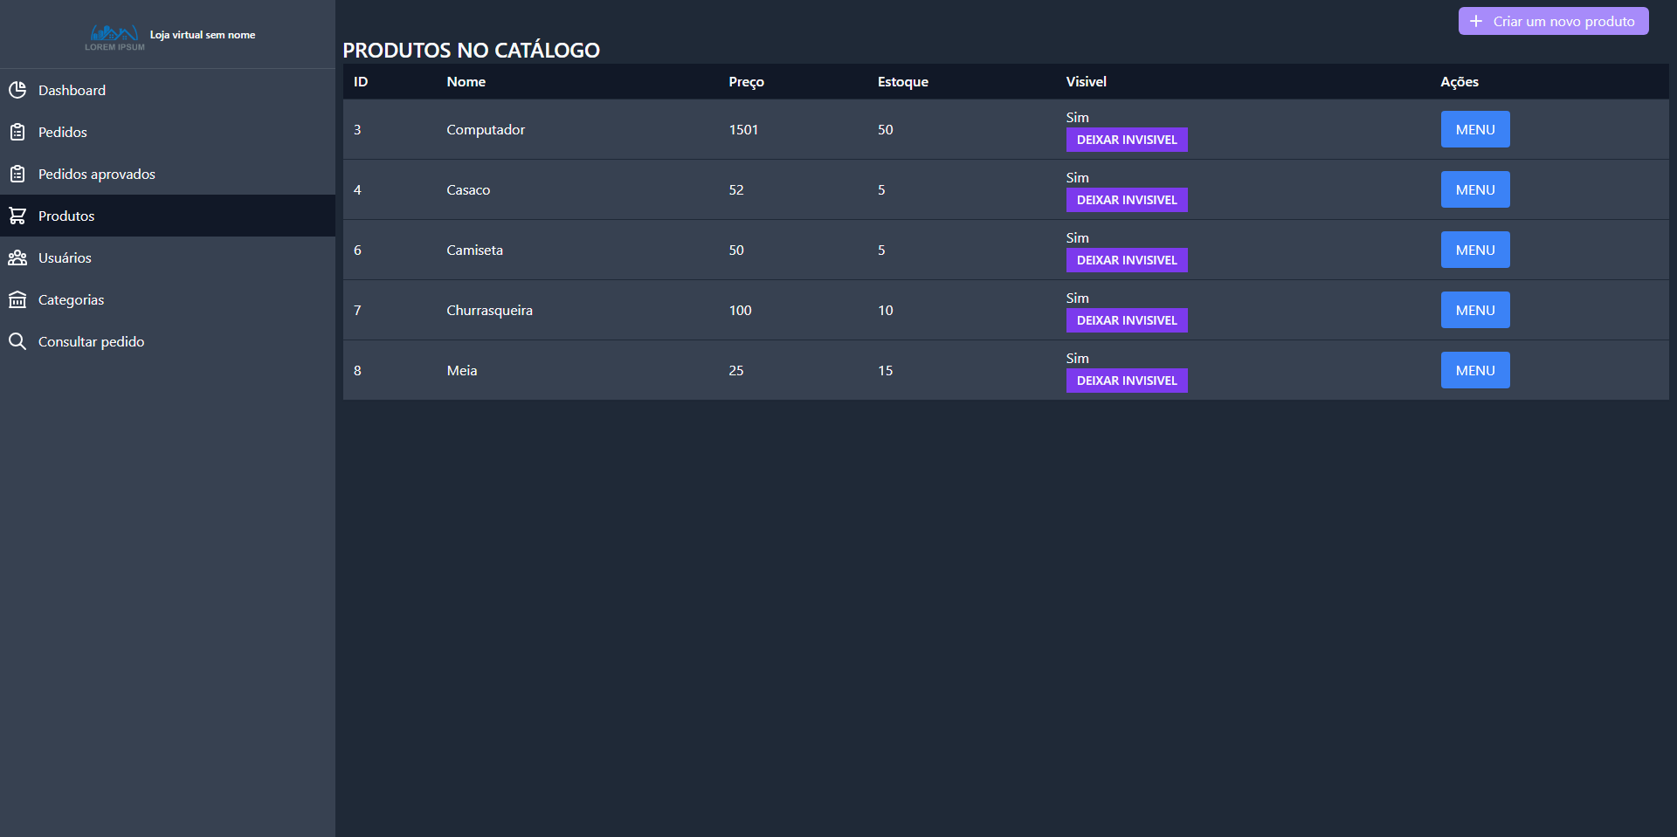The image size is (1677, 837).
Task: Click the Preço column header
Action: 746,81
